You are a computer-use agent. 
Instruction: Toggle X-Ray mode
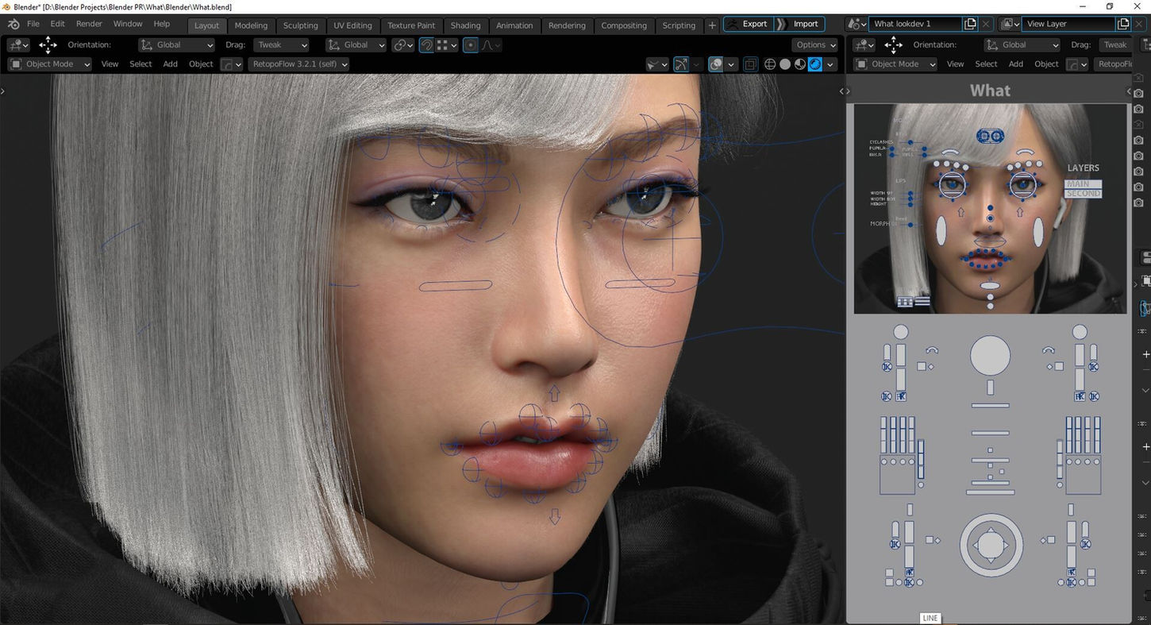[x=750, y=64]
